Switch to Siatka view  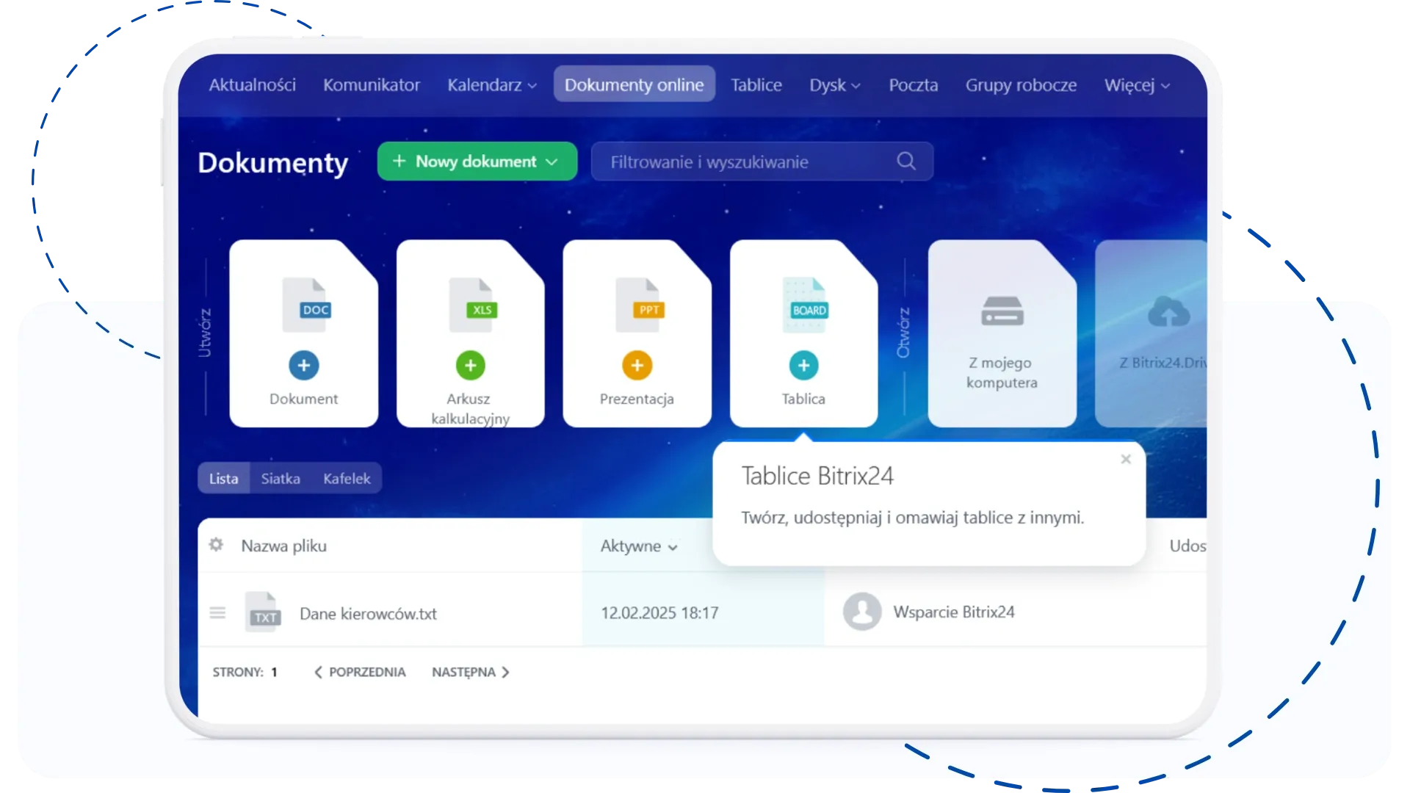[x=281, y=478]
